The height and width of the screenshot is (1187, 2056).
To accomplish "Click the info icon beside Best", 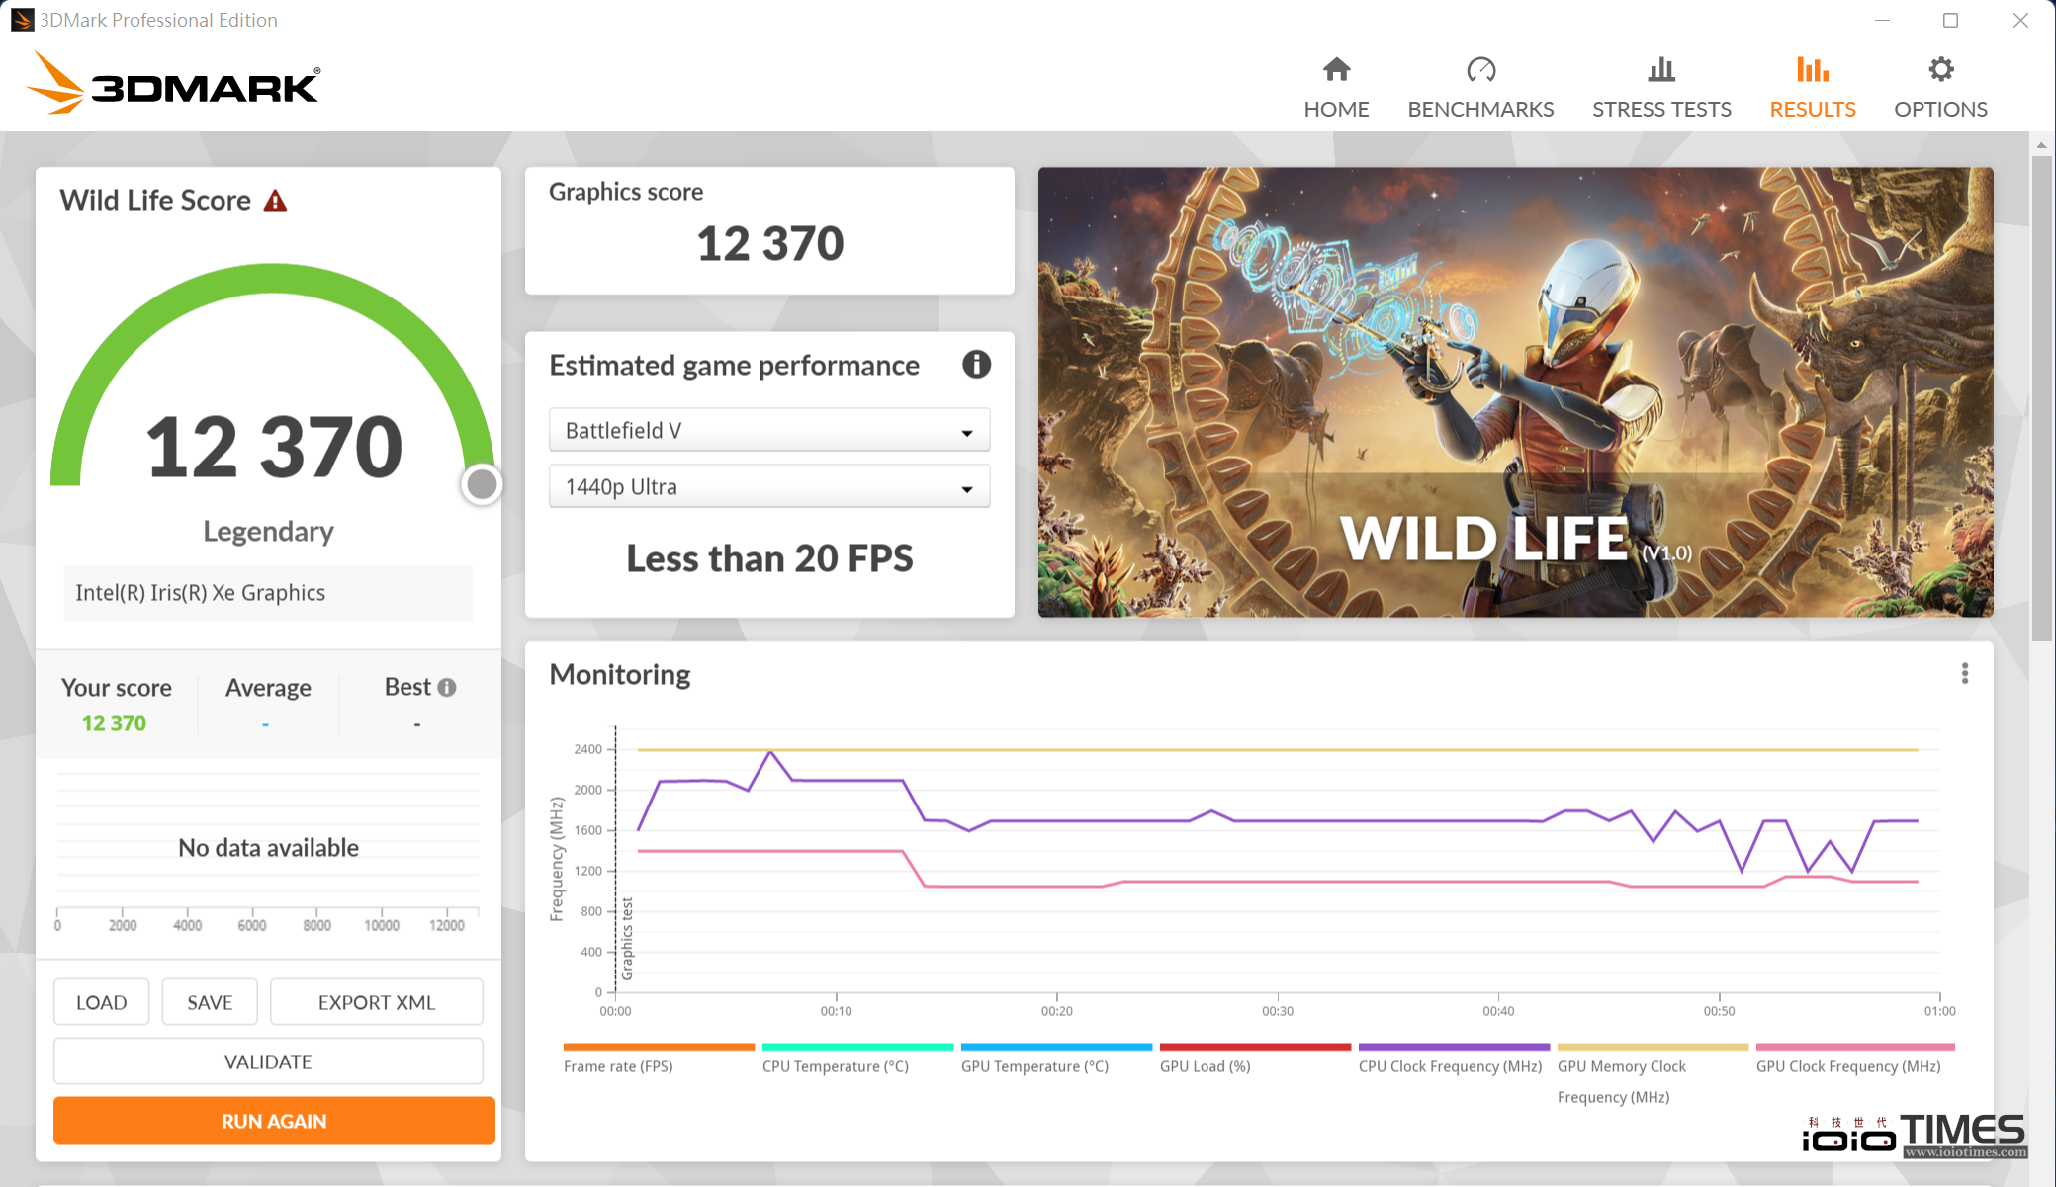I will [x=447, y=687].
